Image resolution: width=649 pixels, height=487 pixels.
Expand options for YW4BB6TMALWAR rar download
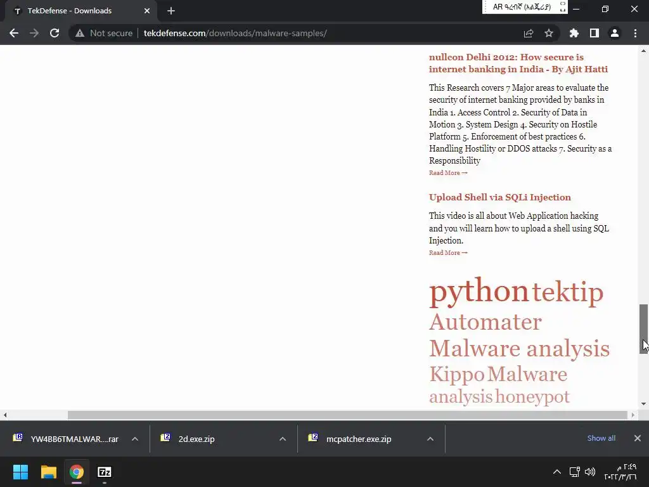click(x=135, y=439)
